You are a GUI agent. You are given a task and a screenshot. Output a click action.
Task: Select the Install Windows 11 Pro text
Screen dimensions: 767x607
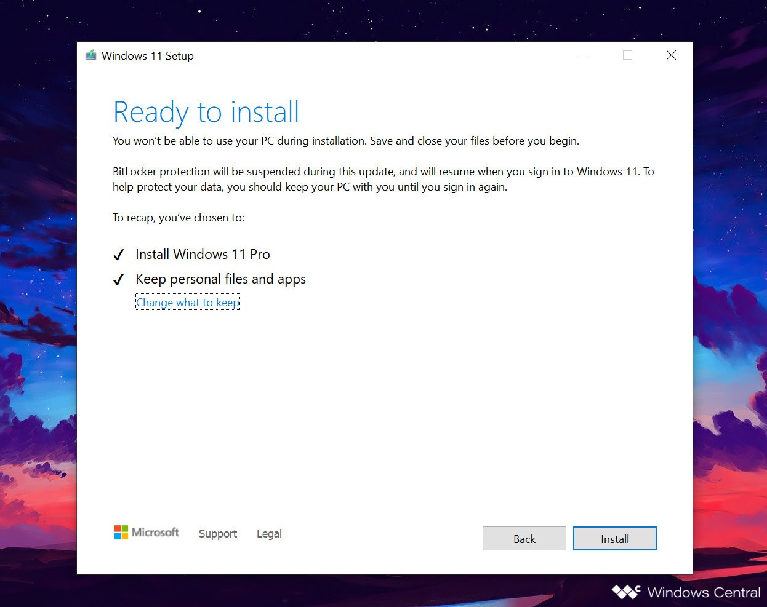[203, 255]
